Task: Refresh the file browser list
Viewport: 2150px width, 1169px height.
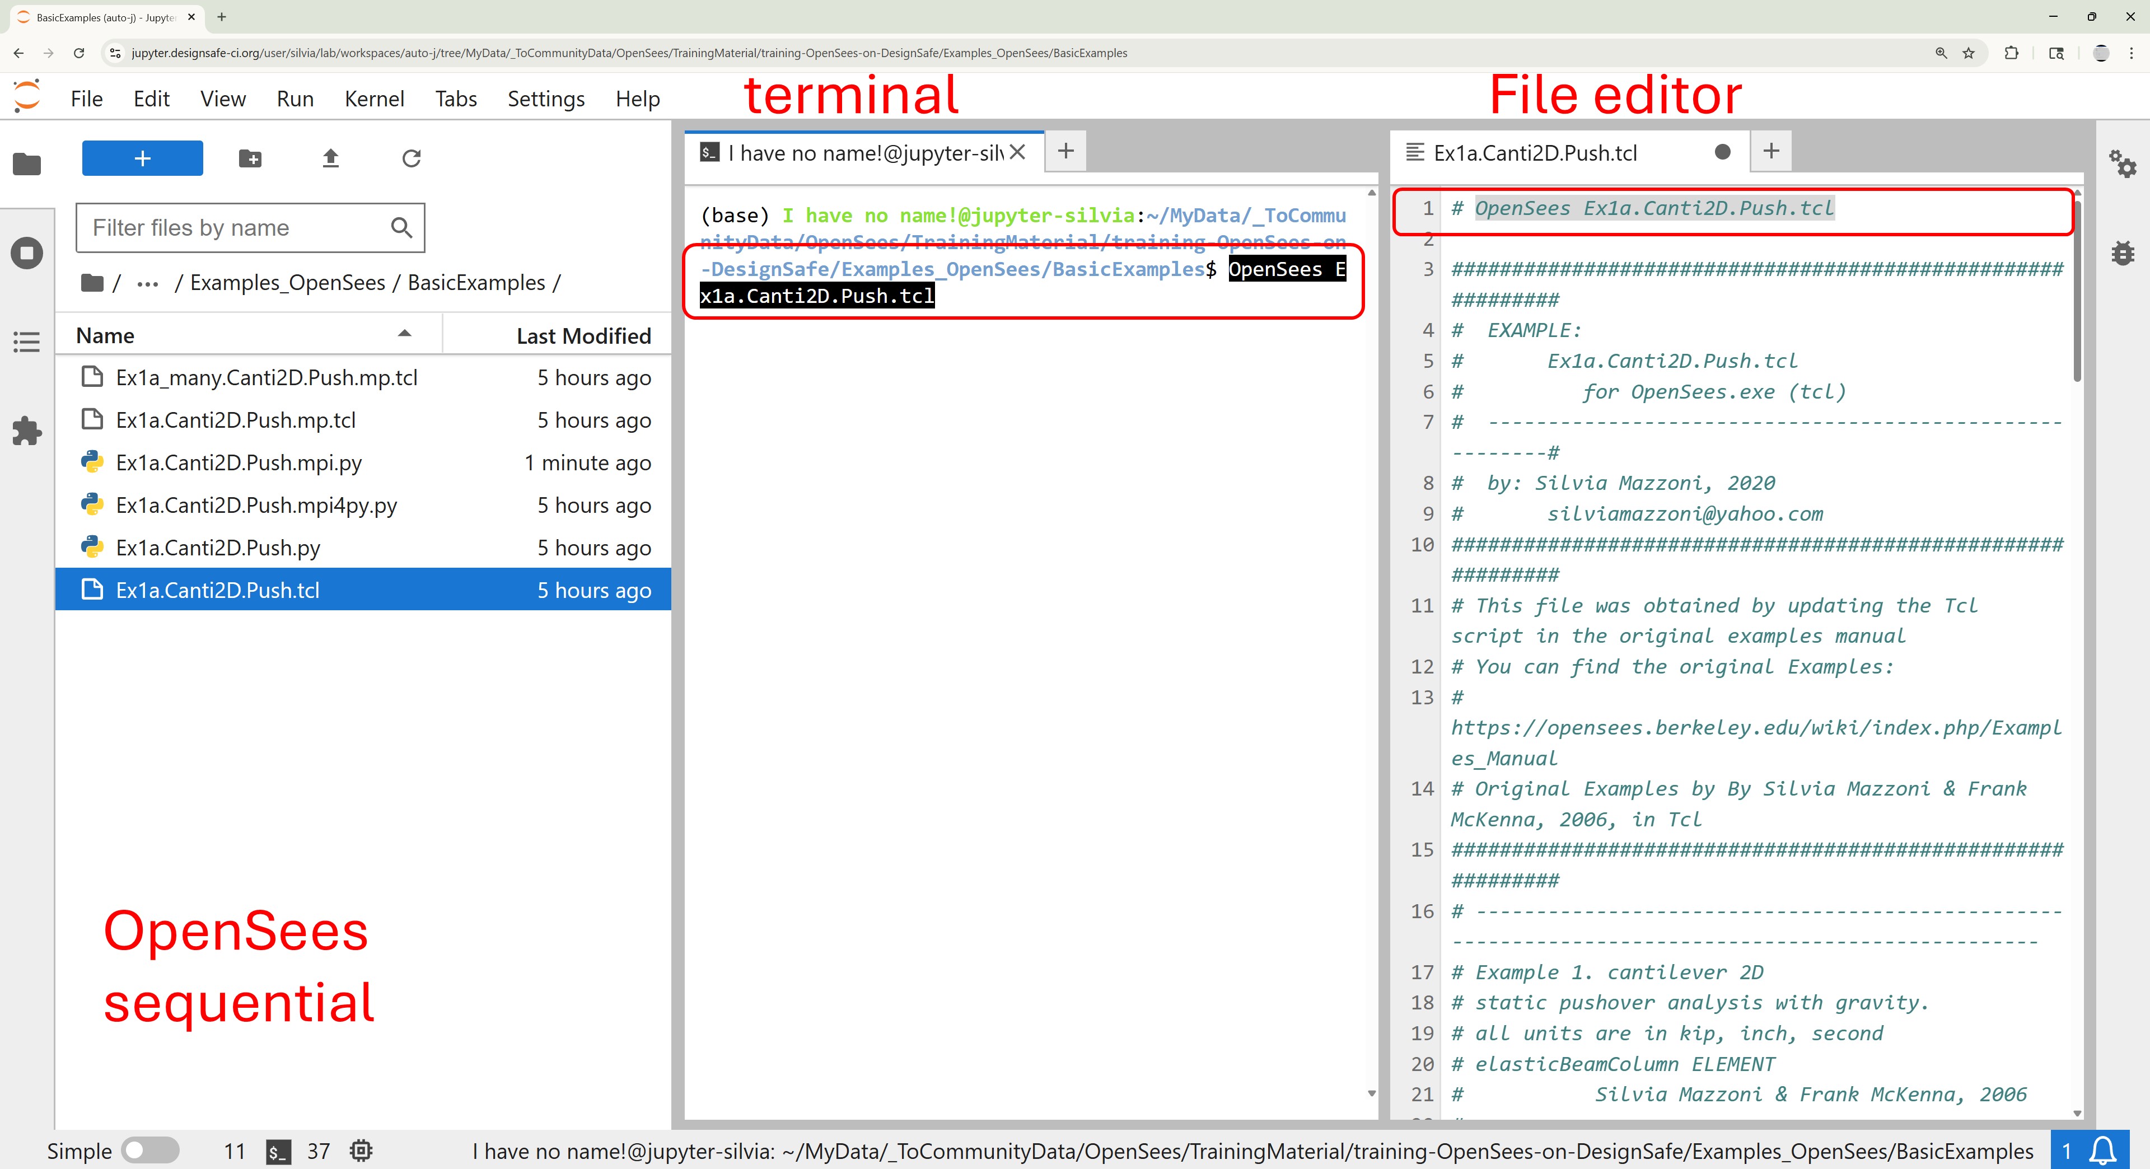Action: tap(410, 158)
